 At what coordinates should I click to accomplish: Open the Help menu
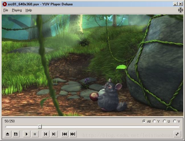pos(29,10)
